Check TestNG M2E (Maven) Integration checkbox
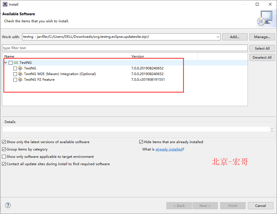This screenshot has width=277, height=214. 15,74
